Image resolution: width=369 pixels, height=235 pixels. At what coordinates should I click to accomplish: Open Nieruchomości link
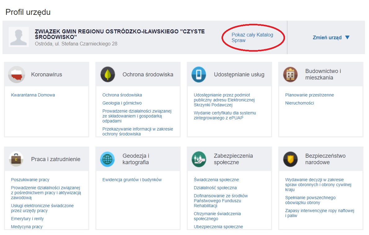point(300,103)
